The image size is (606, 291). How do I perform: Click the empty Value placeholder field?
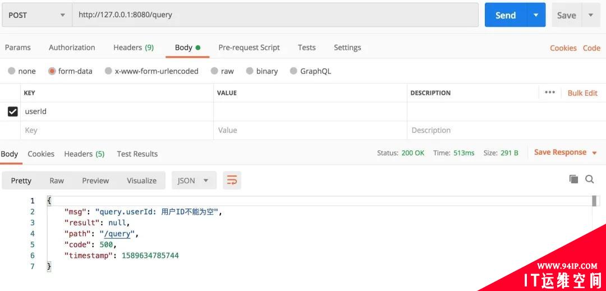pos(310,131)
